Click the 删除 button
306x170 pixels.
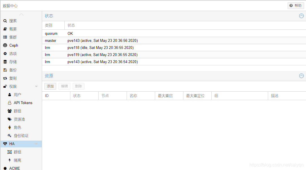click(79, 86)
